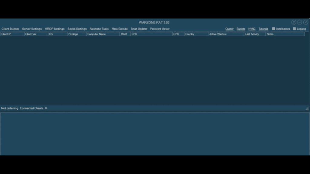Click the "WARZONE RAT 3.03" title text
310x174 pixels.
tap(154, 22)
